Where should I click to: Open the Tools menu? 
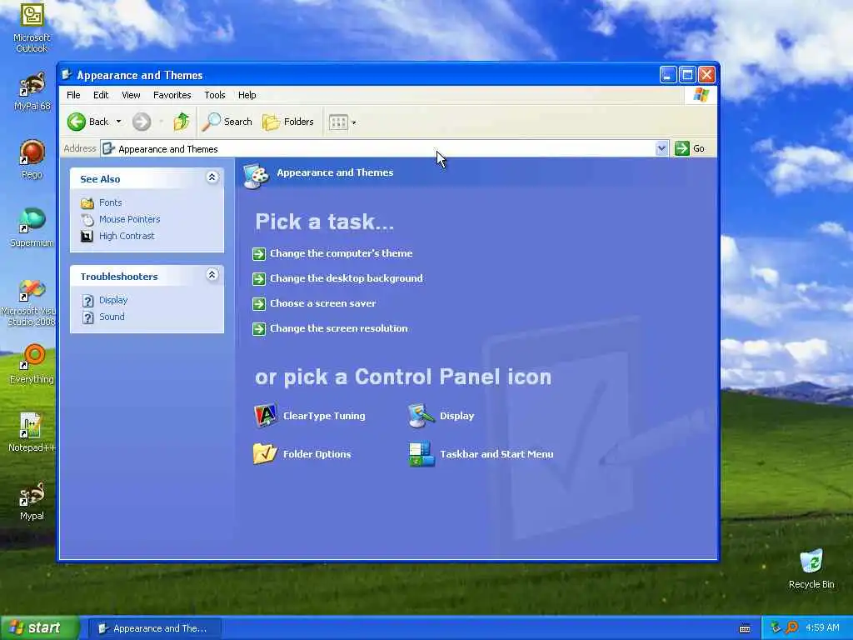(214, 95)
